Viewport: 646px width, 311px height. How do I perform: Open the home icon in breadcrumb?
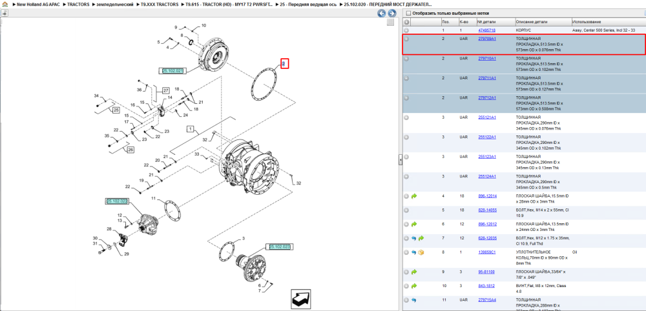(x=5, y=4)
